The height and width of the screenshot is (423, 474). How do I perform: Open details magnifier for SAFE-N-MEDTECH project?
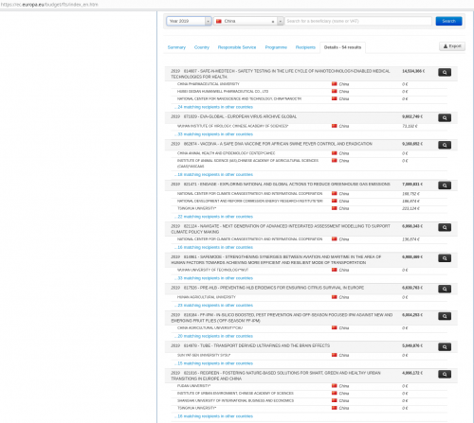445,72
